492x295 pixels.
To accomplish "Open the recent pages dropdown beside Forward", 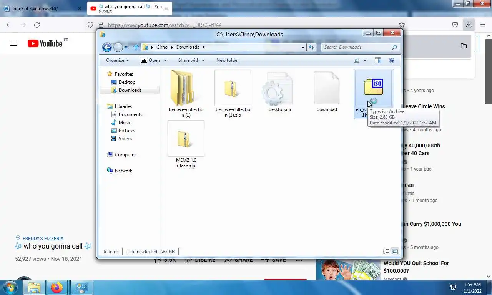I will [126, 48].
